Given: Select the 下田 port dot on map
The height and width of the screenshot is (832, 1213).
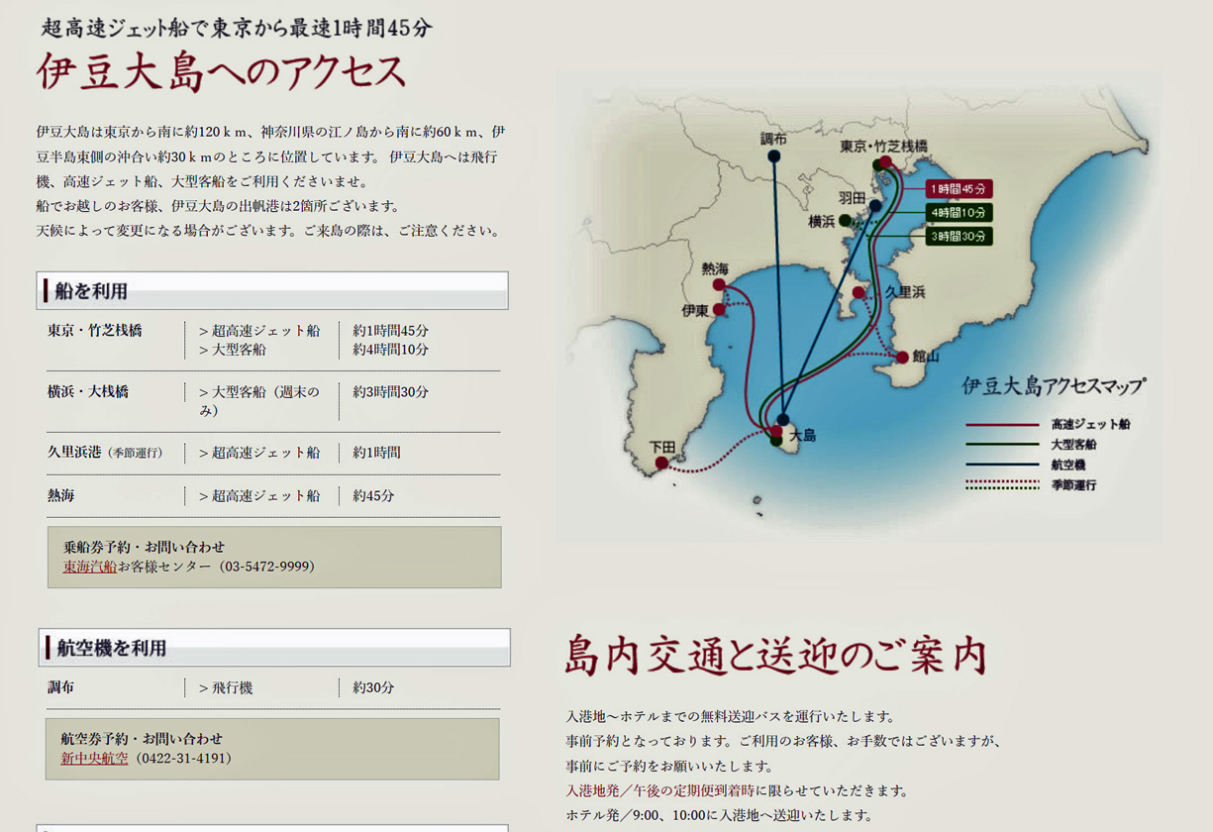Looking at the screenshot, I should coord(661,463).
